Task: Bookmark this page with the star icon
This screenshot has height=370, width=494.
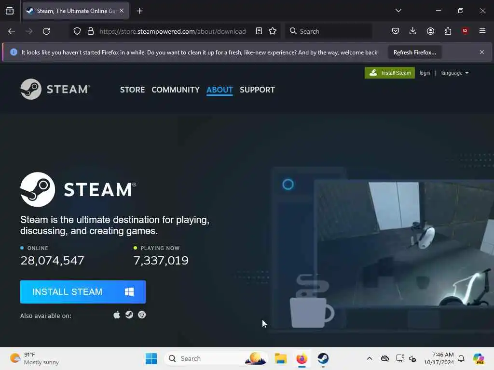Action: [273, 31]
